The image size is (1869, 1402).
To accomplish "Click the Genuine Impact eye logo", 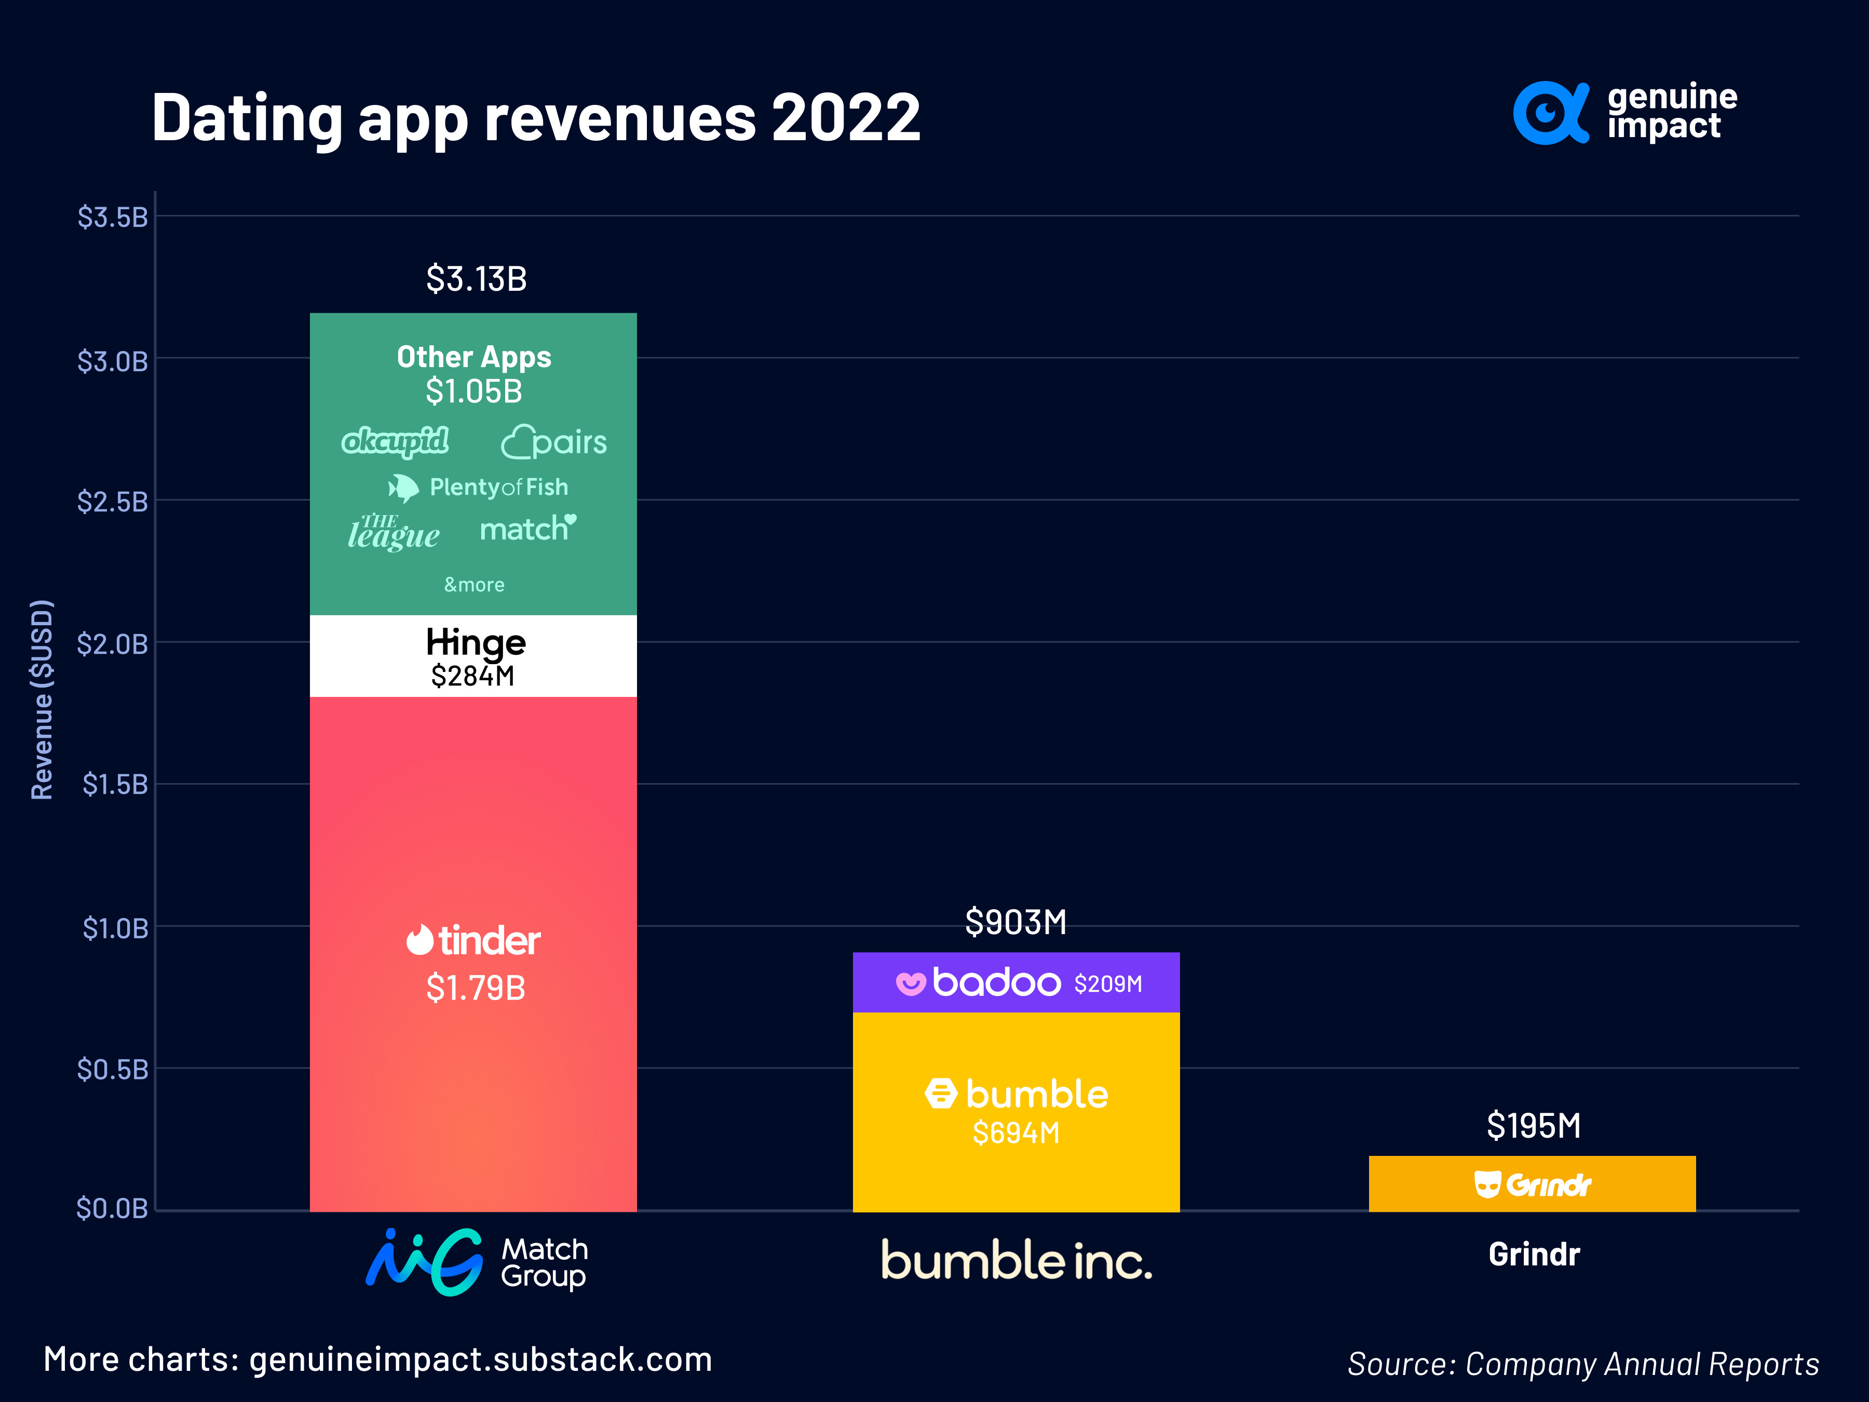I will [x=1550, y=112].
